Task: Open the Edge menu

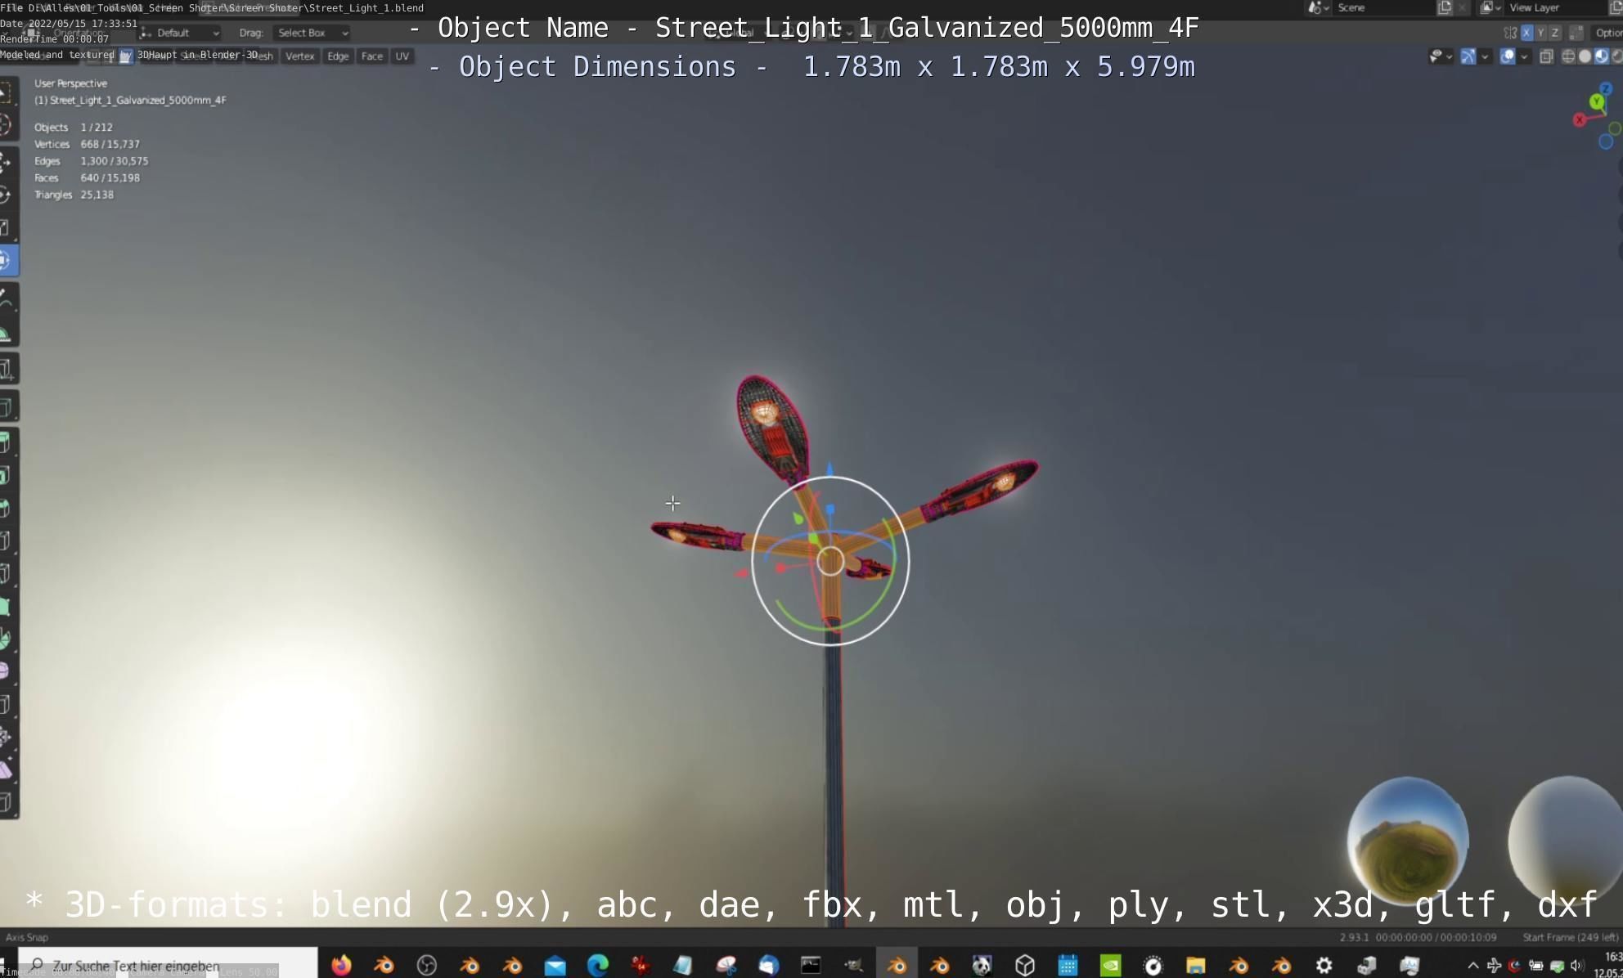Action: click(338, 56)
